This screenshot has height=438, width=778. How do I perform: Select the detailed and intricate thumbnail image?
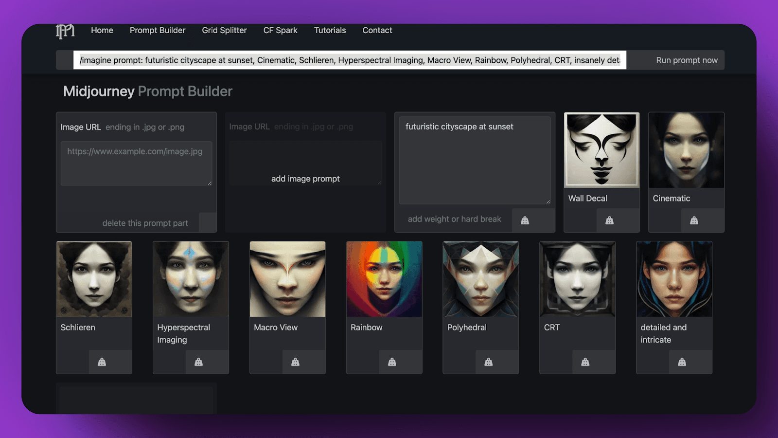674,279
